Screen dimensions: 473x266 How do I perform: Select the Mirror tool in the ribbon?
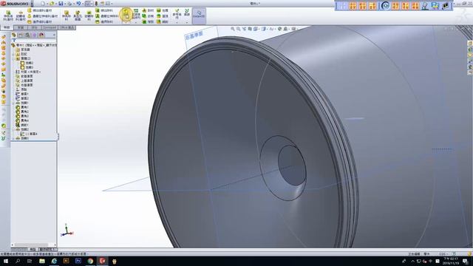tap(163, 21)
